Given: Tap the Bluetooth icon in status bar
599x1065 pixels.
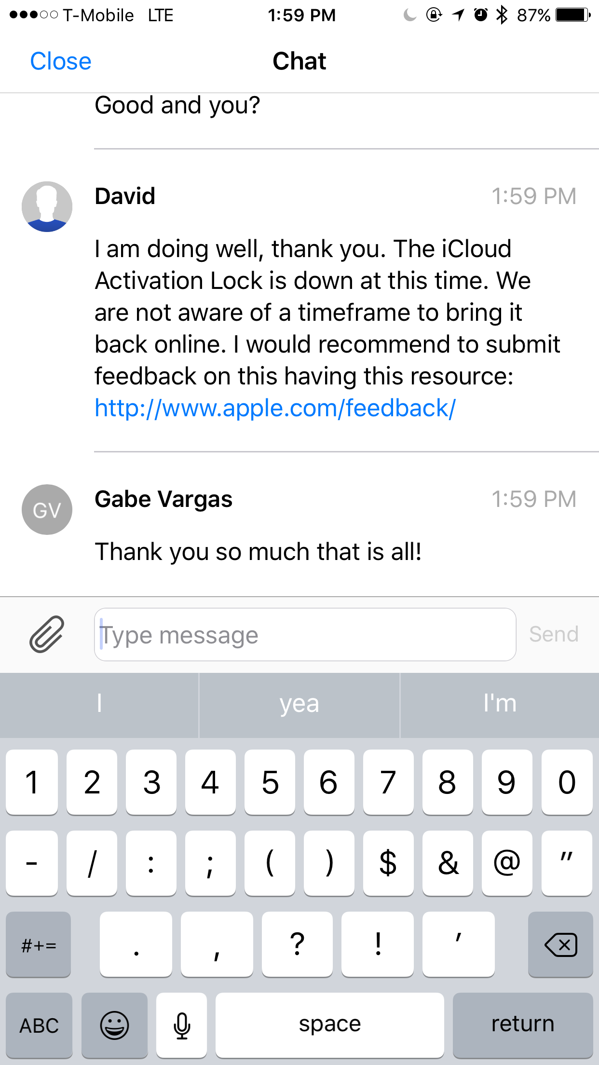Looking at the screenshot, I should (x=502, y=15).
